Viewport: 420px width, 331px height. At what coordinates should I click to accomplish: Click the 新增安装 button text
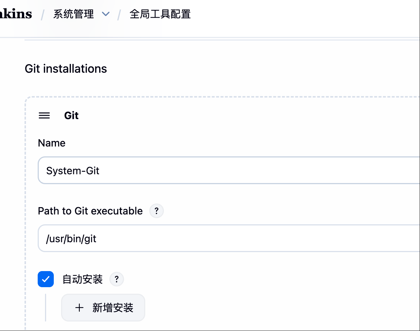pos(113,308)
